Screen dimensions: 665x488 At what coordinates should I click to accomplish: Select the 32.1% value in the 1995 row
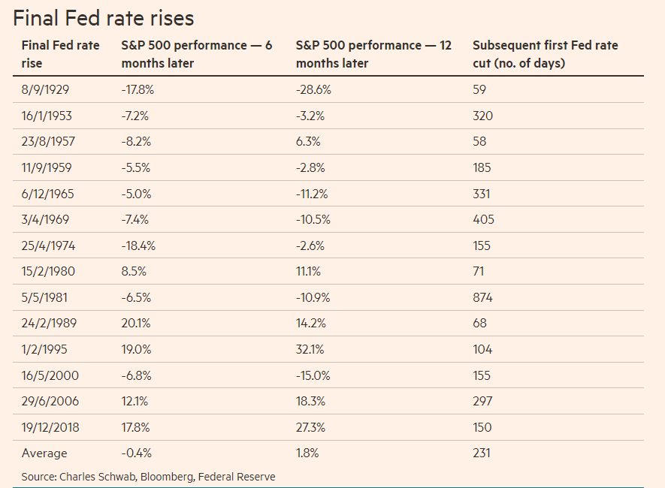pos(310,349)
